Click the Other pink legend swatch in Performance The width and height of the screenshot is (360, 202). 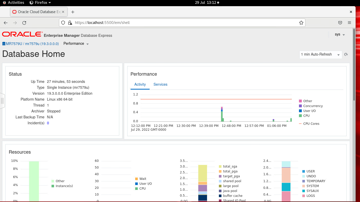[x=300, y=101]
